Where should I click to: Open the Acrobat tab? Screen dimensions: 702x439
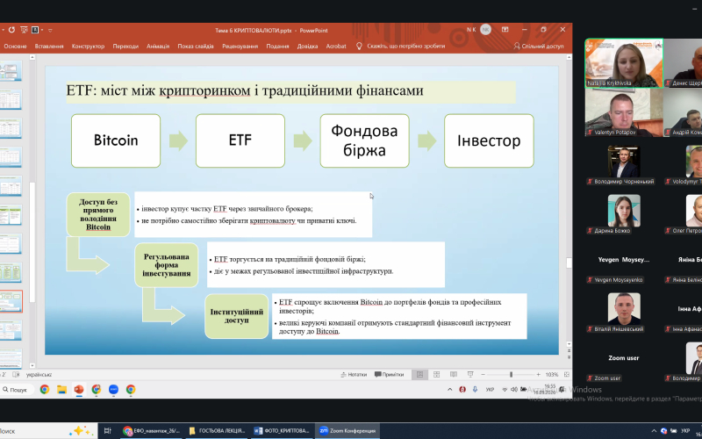(336, 47)
